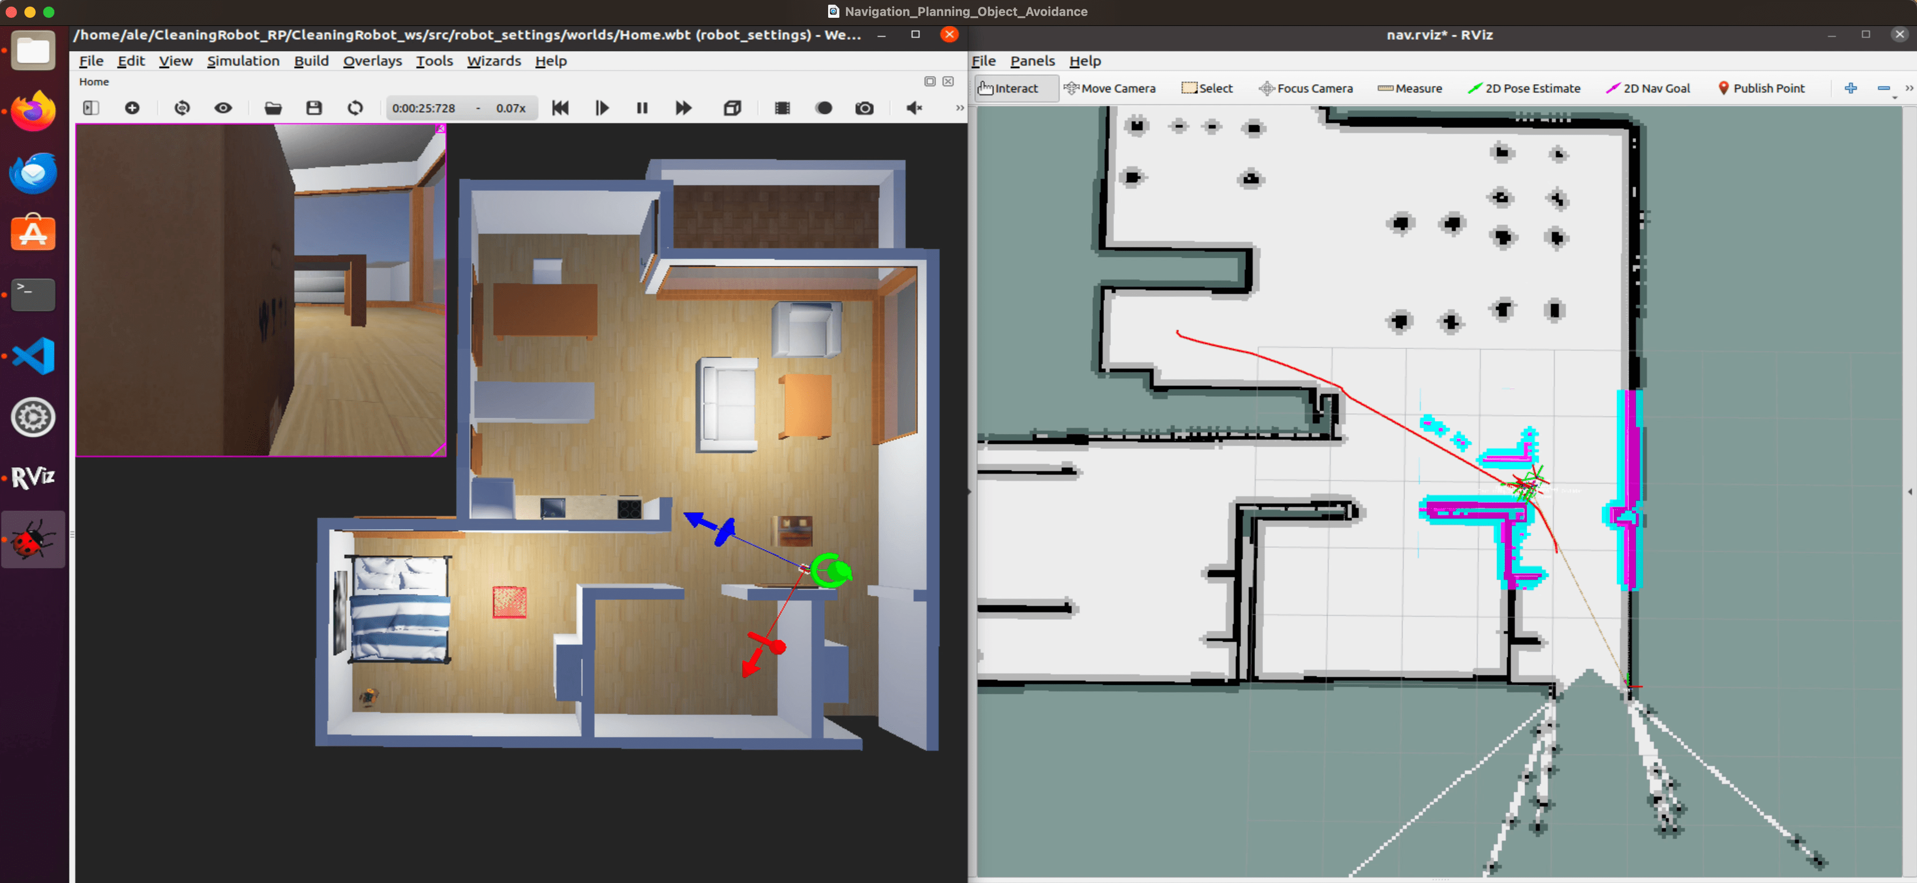Image resolution: width=1917 pixels, height=883 pixels.
Task: Activate the Interact tool button
Action: point(1015,88)
